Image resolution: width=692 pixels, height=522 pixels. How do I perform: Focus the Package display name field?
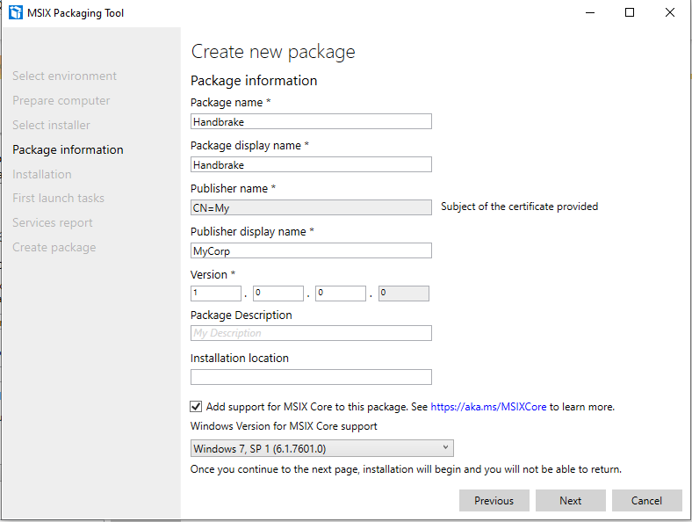tap(311, 164)
